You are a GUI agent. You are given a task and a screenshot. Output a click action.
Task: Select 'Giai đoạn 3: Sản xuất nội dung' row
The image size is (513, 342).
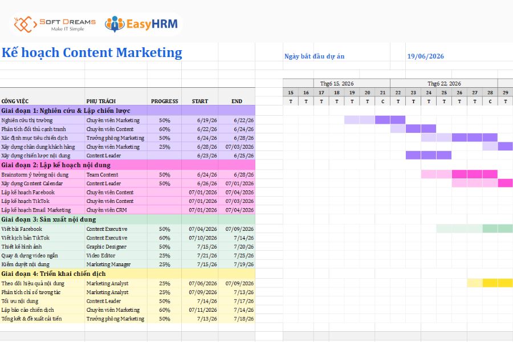click(128, 219)
